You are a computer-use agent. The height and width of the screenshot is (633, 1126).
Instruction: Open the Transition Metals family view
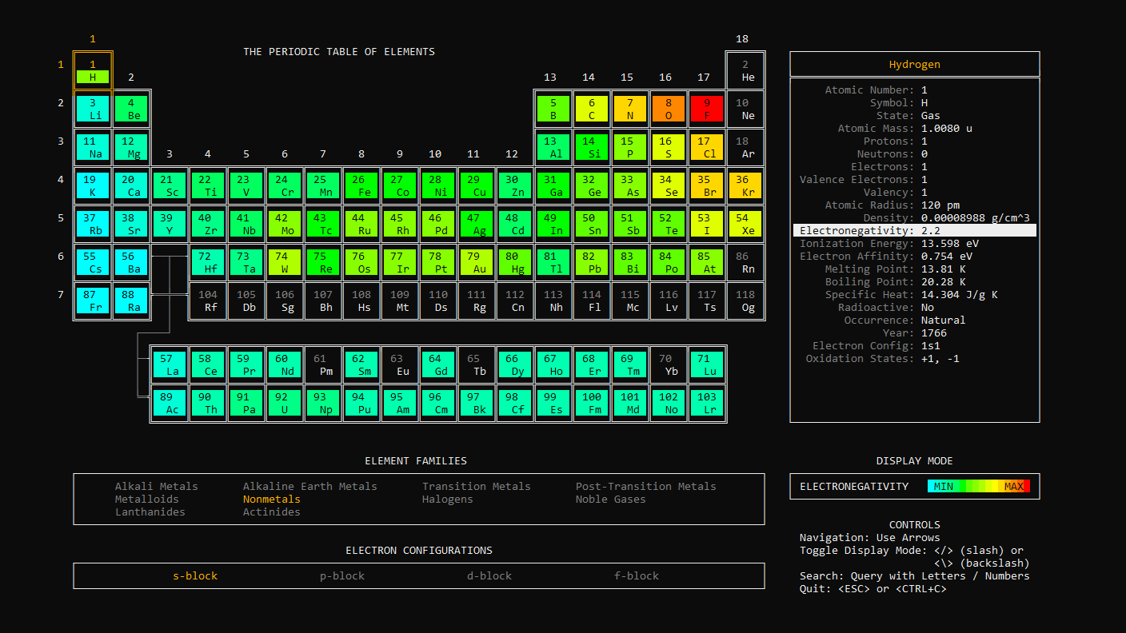click(476, 486)
